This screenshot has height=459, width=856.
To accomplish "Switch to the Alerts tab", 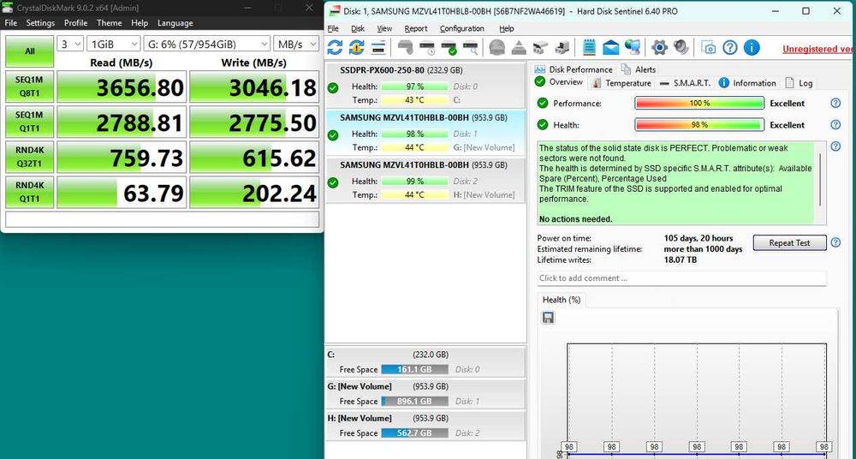I will (639, 69).
